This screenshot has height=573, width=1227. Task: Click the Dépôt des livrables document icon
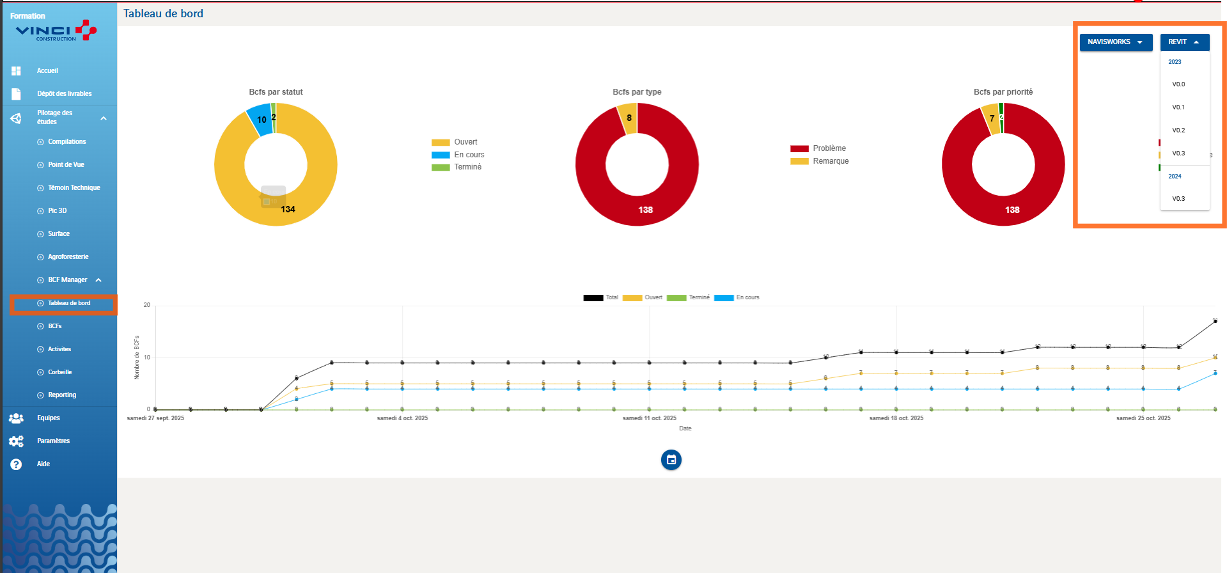[17, 94]
